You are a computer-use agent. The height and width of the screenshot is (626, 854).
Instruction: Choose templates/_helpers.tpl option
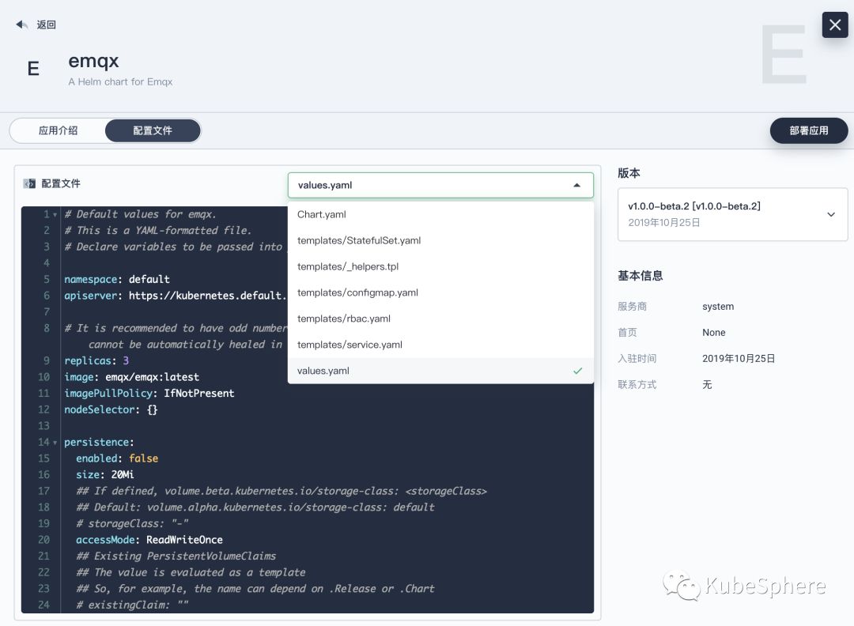point(440,266)
